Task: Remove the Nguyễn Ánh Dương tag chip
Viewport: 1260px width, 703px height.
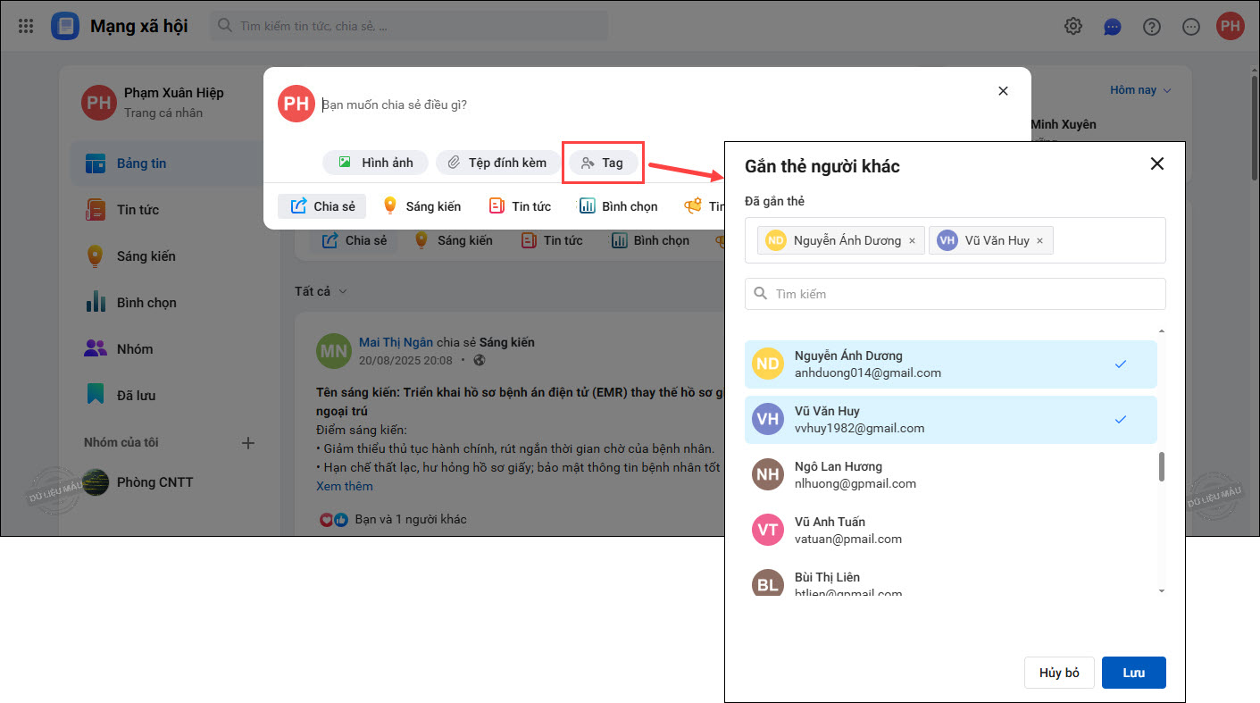Action: 912,240
